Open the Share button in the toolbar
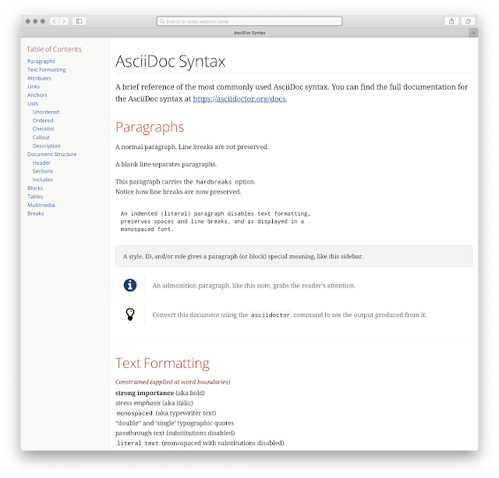The image size is (499, 478). click(451, 21)
